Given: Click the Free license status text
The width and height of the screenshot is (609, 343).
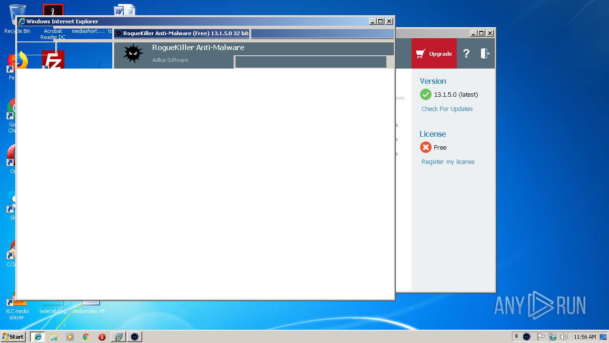Looking at the screenshot, I should point(440,147).
